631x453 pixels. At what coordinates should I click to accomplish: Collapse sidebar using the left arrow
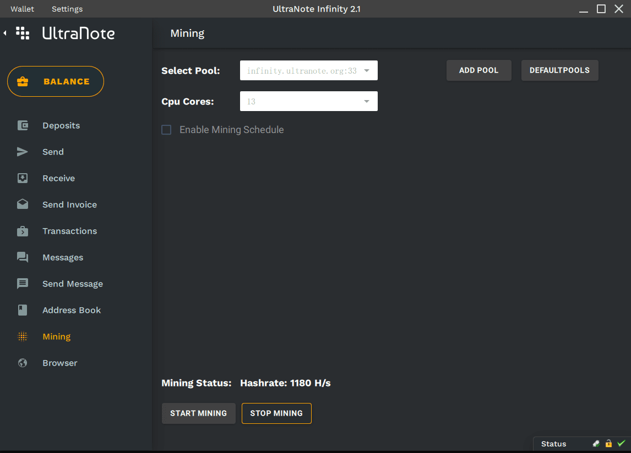(5, 34)
